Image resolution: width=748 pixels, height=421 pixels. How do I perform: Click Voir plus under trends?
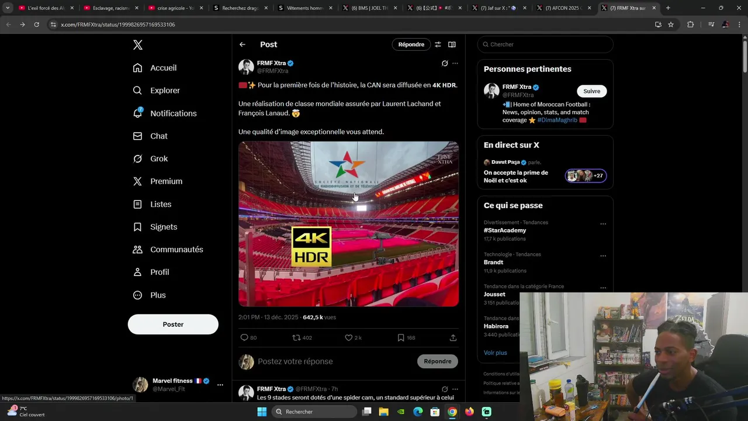click(496, 353)
